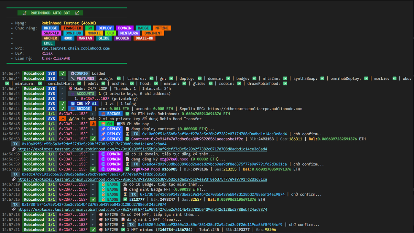Click the green check box in the 14:56:53 DEPLOY row
This screenshot has width=414, height=233.
[x=93, y=139]
